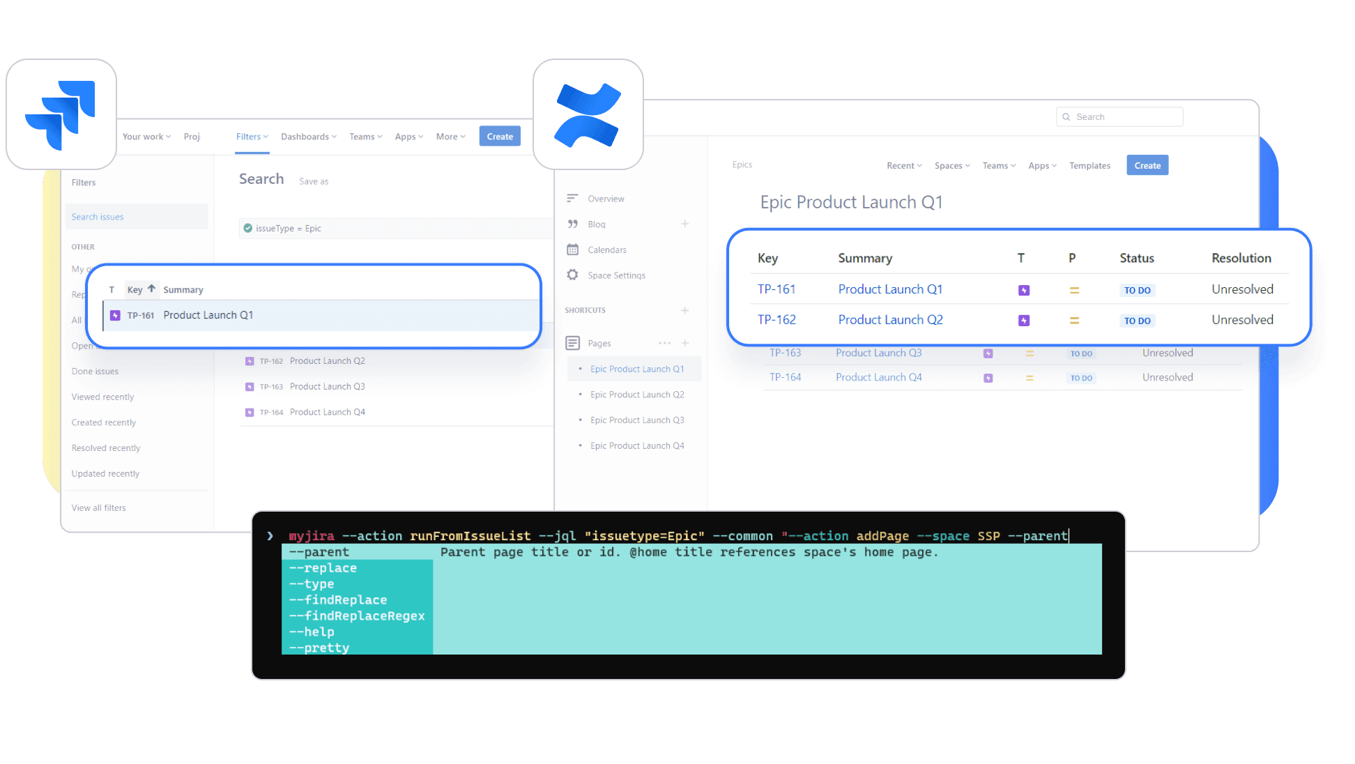Image resolution: width=1355 pixels, height=764 pixels.
Task: Click the magnifier icon in the search bar
Action: tap(1066, 116)
